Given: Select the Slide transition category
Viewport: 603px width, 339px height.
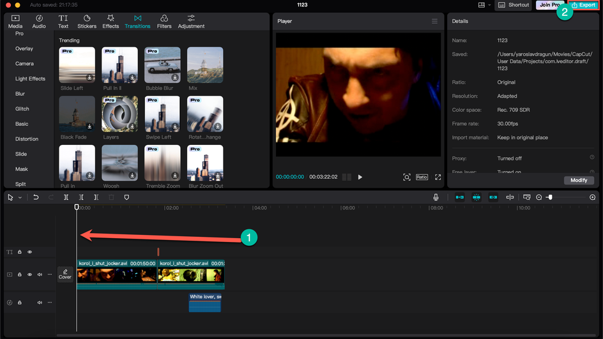Looking at the screenshot, I should [x=21, y=154].
